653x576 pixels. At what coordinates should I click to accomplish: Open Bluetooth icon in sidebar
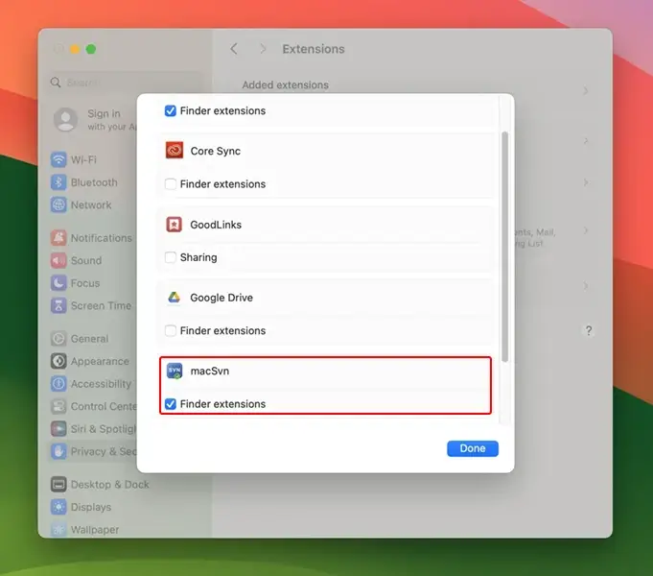(x=58, y=182)
